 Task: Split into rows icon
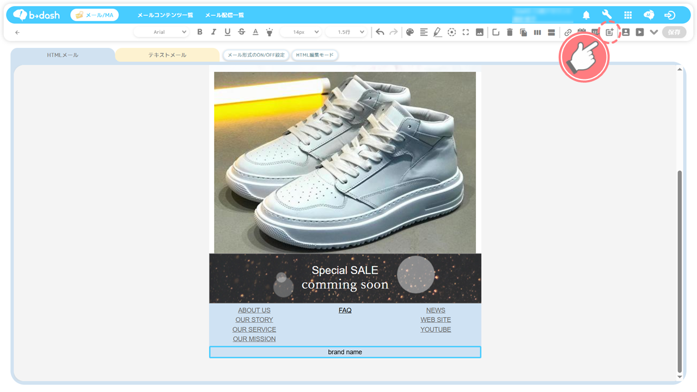tap(551, 32)
